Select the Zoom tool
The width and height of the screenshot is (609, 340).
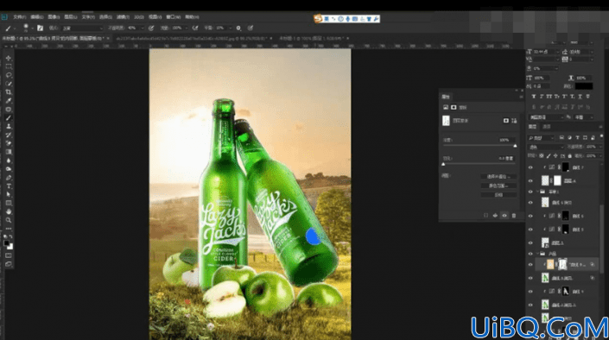8,220
